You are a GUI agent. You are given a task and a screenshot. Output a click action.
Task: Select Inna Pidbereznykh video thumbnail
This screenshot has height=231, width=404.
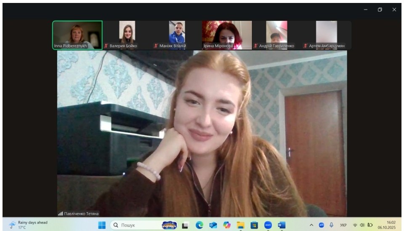click(77, 35)
